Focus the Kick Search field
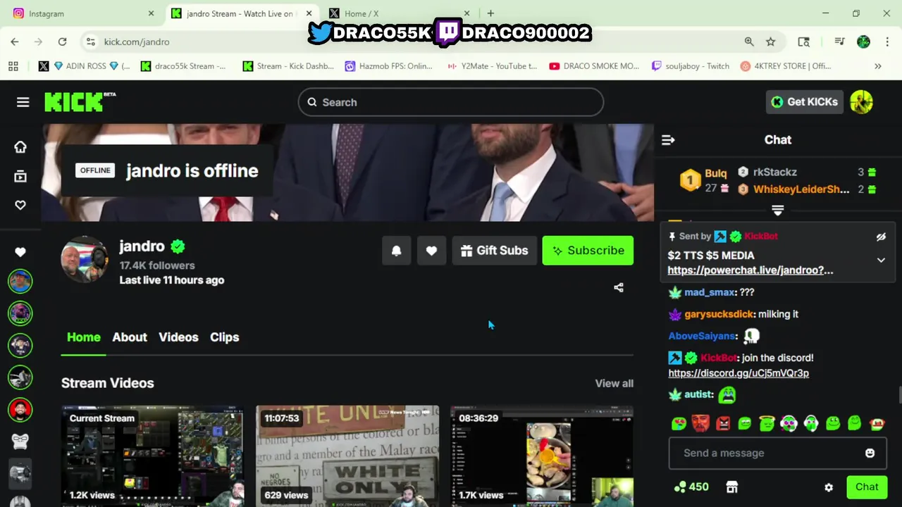The width and height of the screenshot is (902, 507). pos(451,102)
